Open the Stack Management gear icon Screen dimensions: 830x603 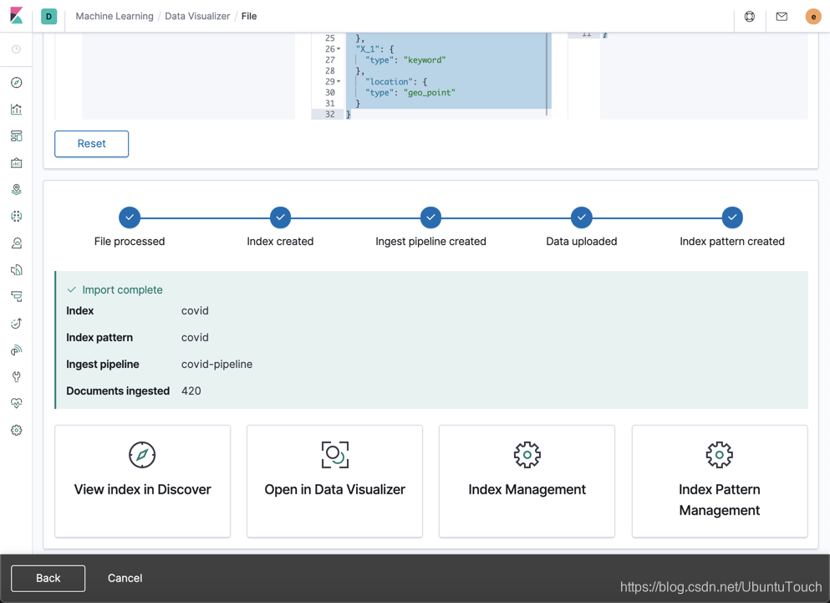[x=17, y=430]
